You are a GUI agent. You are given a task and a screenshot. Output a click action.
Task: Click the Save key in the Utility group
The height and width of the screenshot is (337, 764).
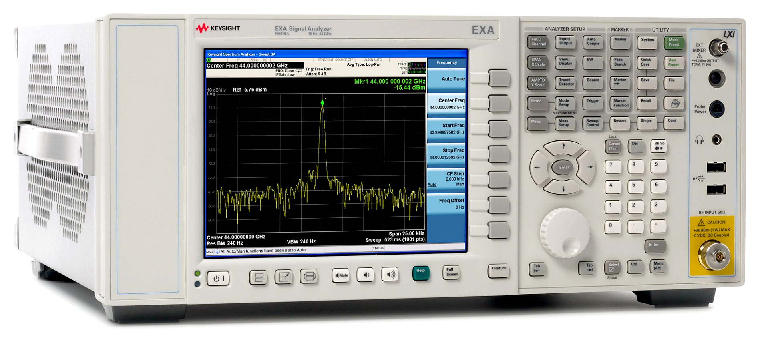[x=647, y=82]
